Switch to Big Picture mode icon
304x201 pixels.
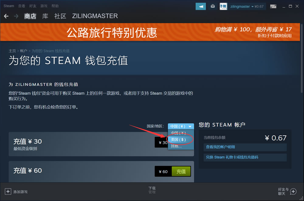(x=273, y=6)
